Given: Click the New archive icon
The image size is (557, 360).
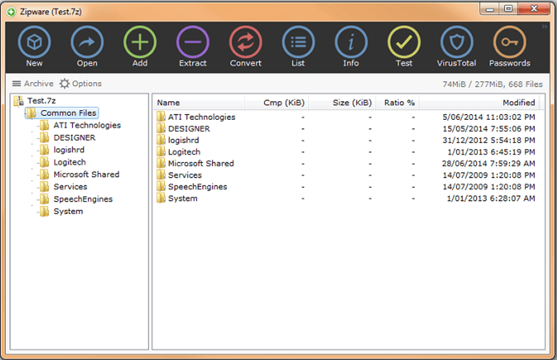Looking at the screenshot, I should (34, 43).
